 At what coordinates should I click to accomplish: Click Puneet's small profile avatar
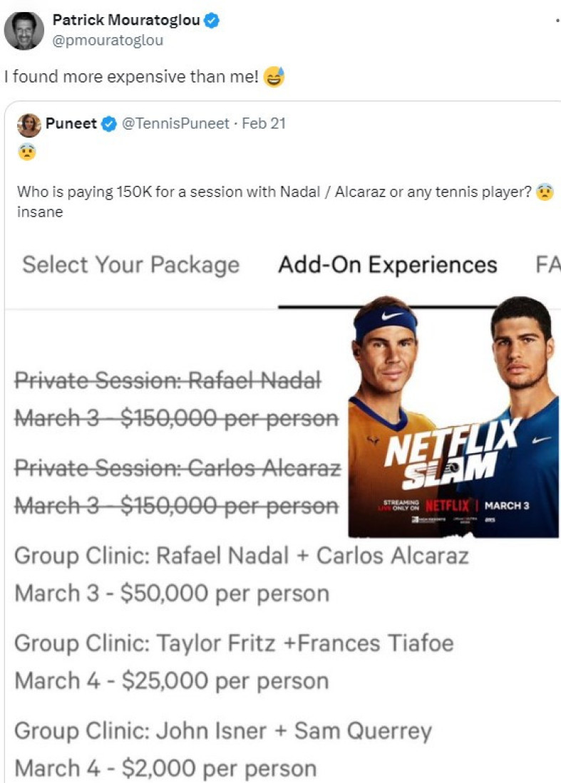coord(29,125)
